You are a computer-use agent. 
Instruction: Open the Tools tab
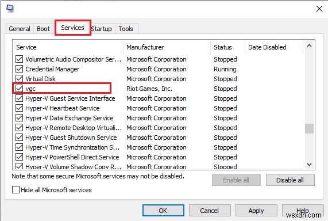point(126,29)
